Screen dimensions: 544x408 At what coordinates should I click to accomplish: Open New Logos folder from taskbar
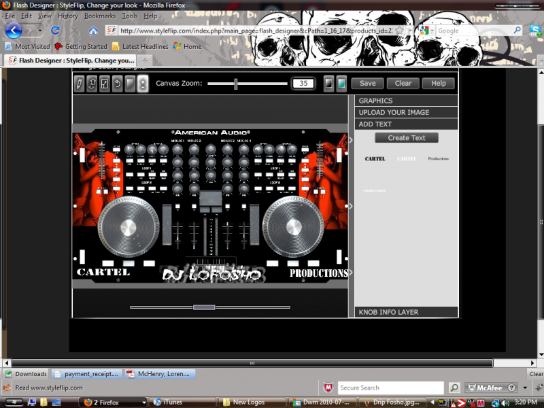252,403
